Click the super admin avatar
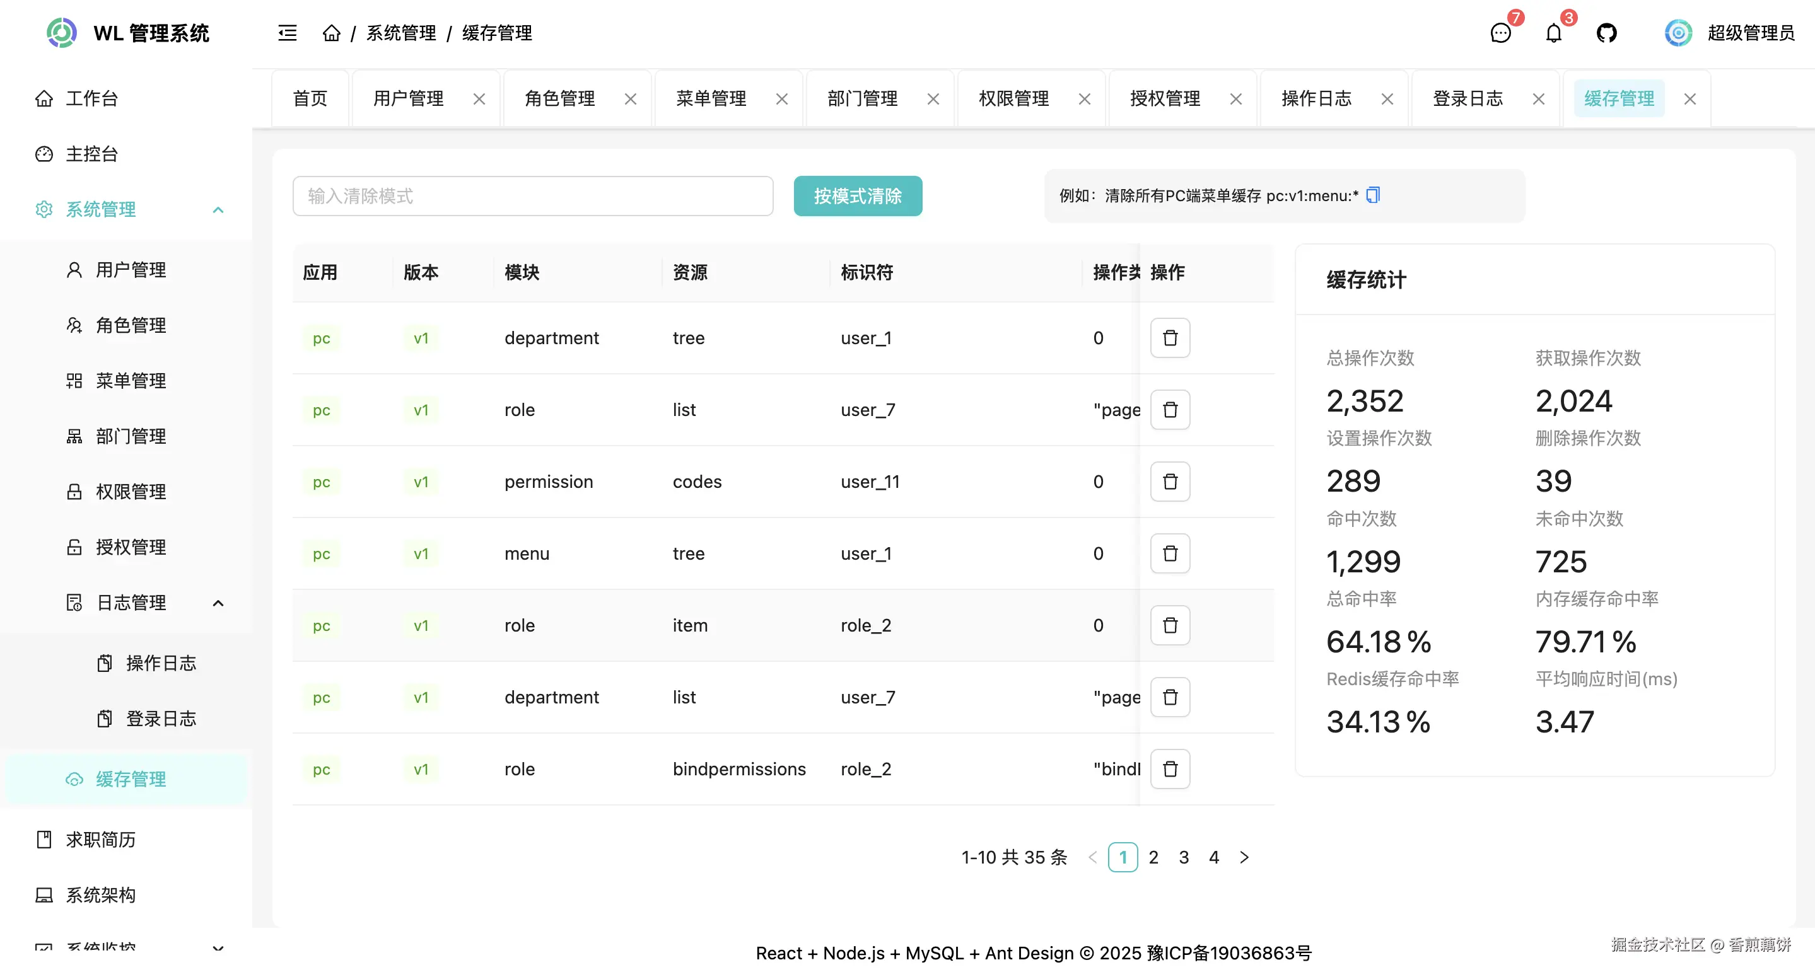This screenshot has width=1815, height=977. click(1678, 33)
